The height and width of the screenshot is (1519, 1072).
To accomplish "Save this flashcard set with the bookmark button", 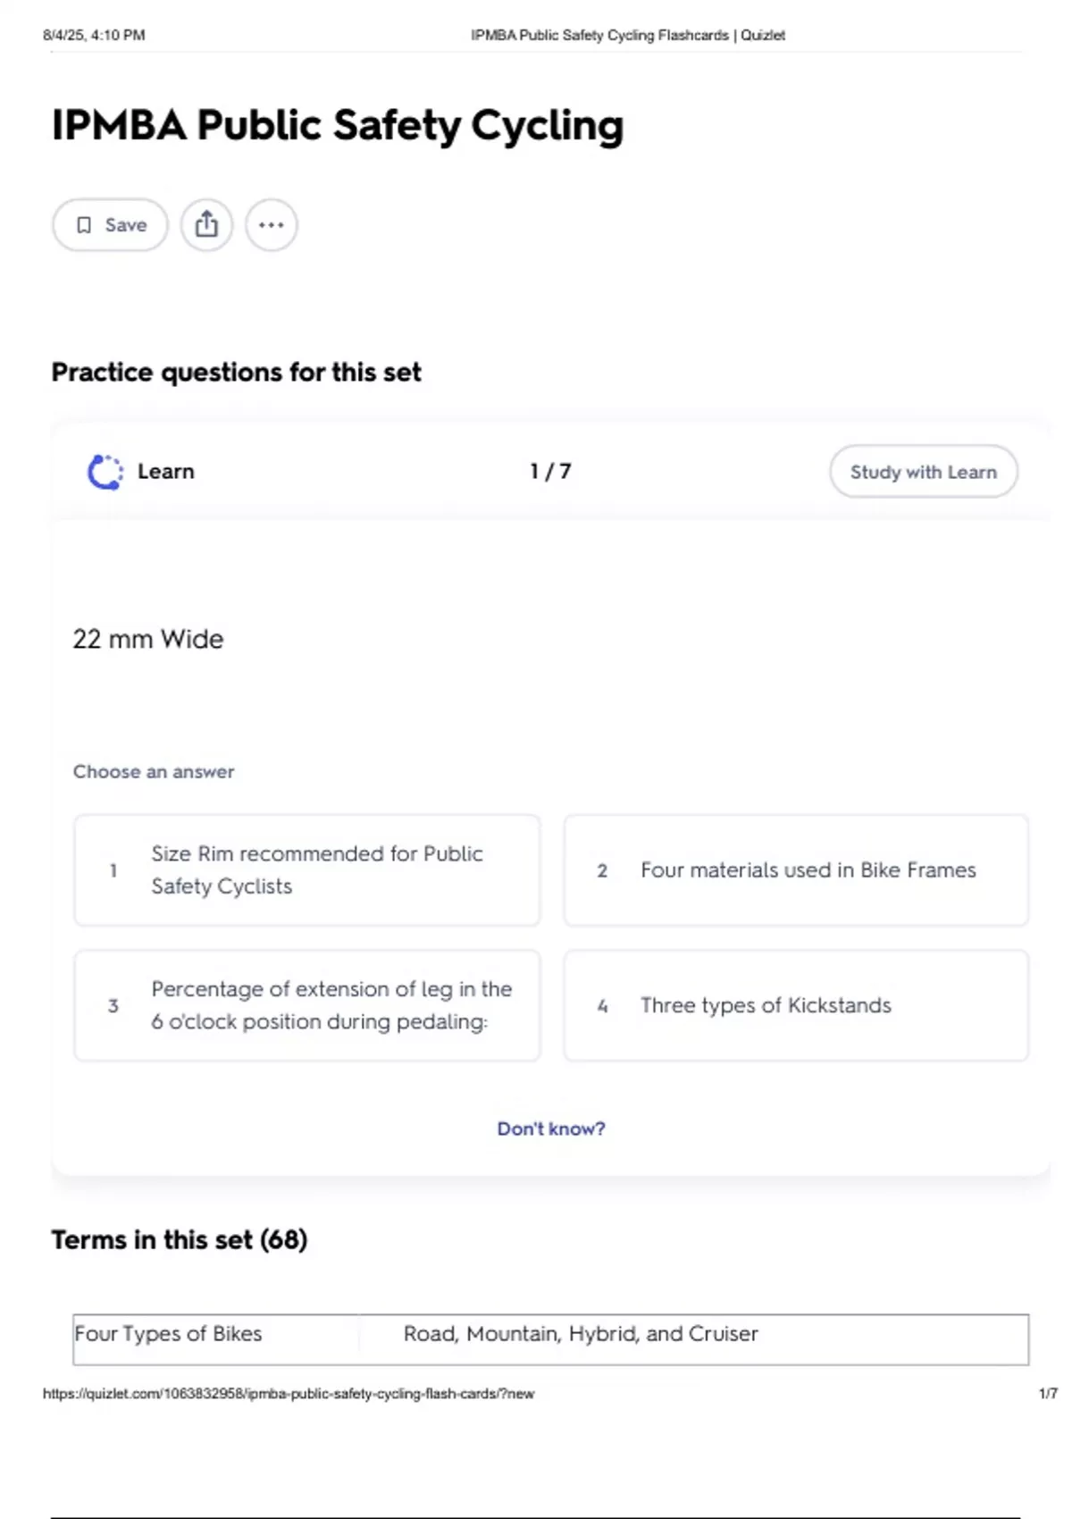I will (x=110, y=225).
